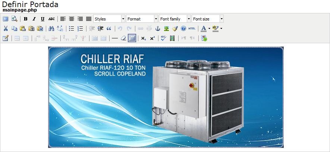Viewport: 330px width, 152px height.
Task: Toggle underline formatting
Action: tap(43, 19)
